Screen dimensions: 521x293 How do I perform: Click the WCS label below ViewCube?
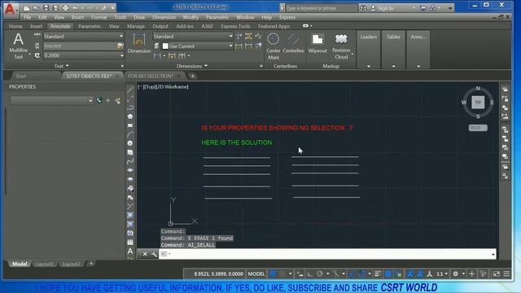tap(478, 128)
